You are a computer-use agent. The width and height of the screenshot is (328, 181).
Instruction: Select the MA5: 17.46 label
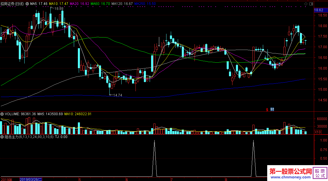pyautogui.click(x=39, y=4)
